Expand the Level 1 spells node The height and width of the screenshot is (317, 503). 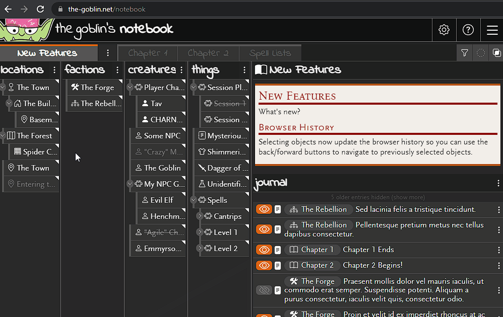[200, 232]
